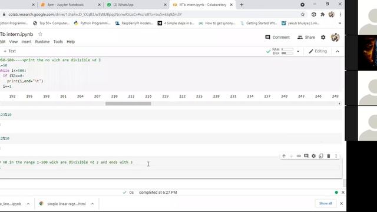Show all downloads

[326, 203]
